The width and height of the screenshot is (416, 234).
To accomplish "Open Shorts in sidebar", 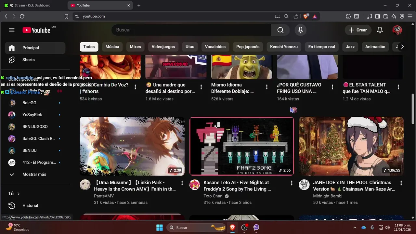I will click(x=35, y=60).
